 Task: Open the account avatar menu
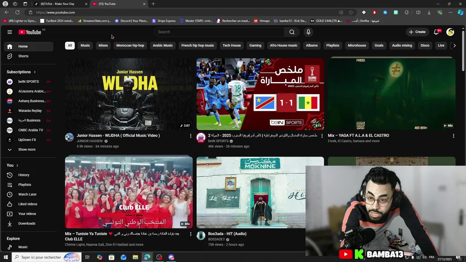(x=450, y=32)
